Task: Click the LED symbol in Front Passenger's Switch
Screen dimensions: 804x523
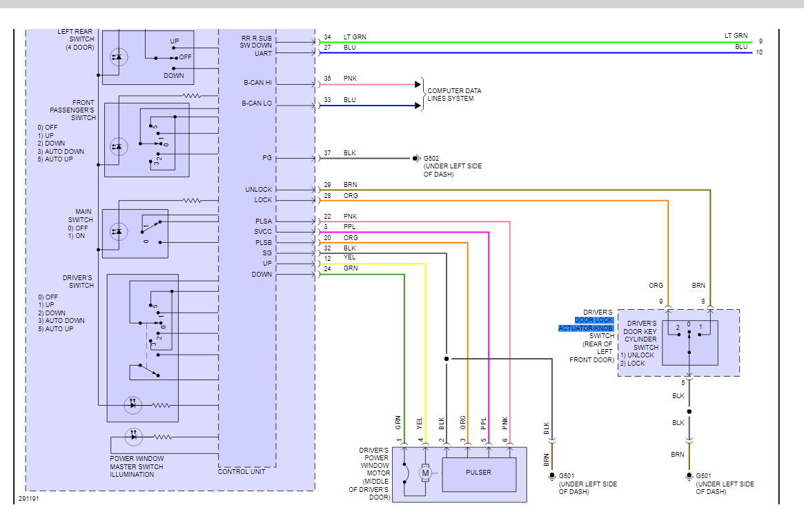Action: coord(119,147)
